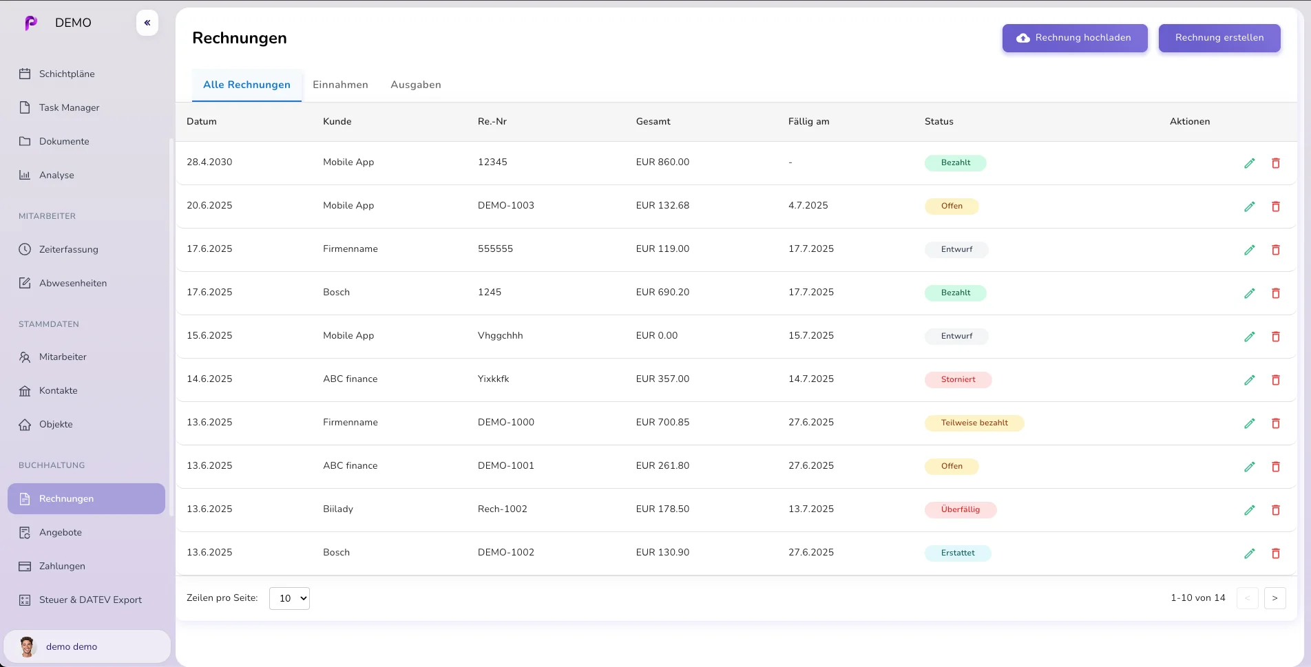Click the Rechnung erstellen button
The height and width of the screenshot is (667, 1311).
(x=1219, y=38)
